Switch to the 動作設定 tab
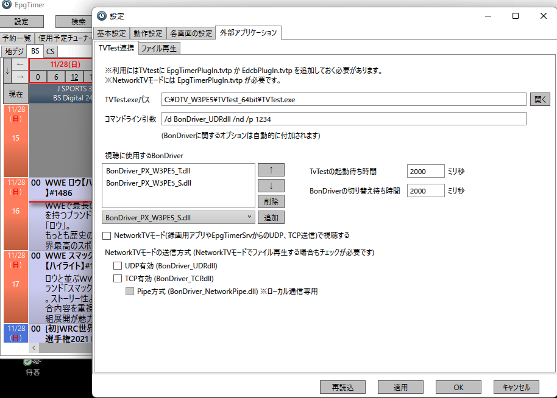Screen dimensions: 557x398 [x=147, y=33]
